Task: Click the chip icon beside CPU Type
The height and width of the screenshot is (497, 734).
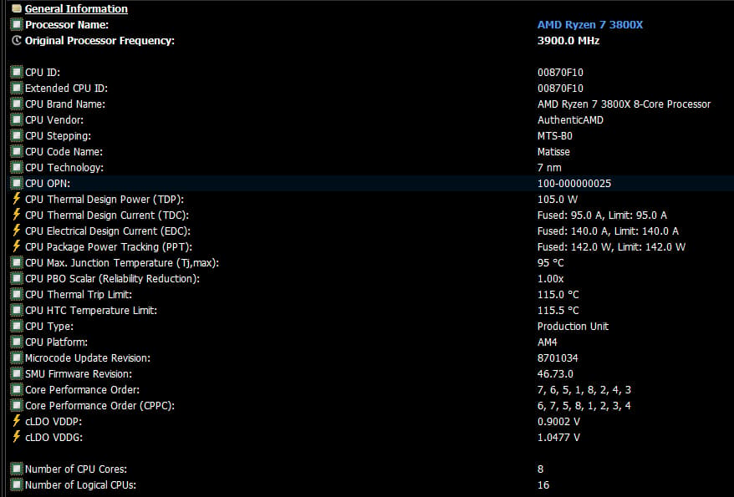Action: click(x=17, y=327)
